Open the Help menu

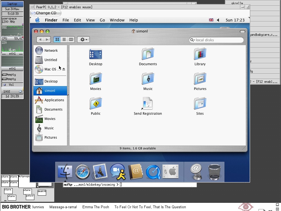134,20
